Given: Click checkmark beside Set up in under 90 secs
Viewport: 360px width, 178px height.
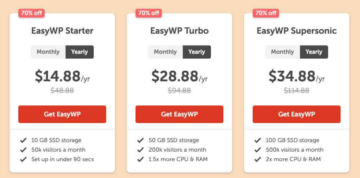Looking at the screenshot, I should click(23, 159).
